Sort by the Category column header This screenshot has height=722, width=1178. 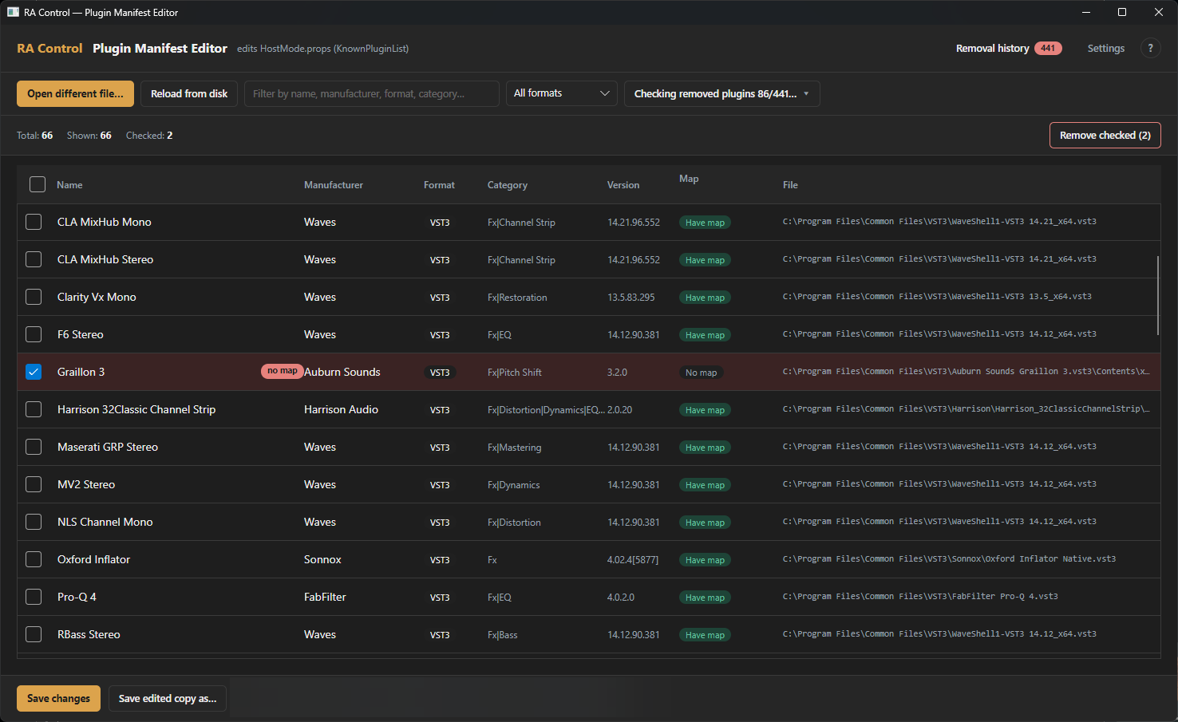pos(508,185)
